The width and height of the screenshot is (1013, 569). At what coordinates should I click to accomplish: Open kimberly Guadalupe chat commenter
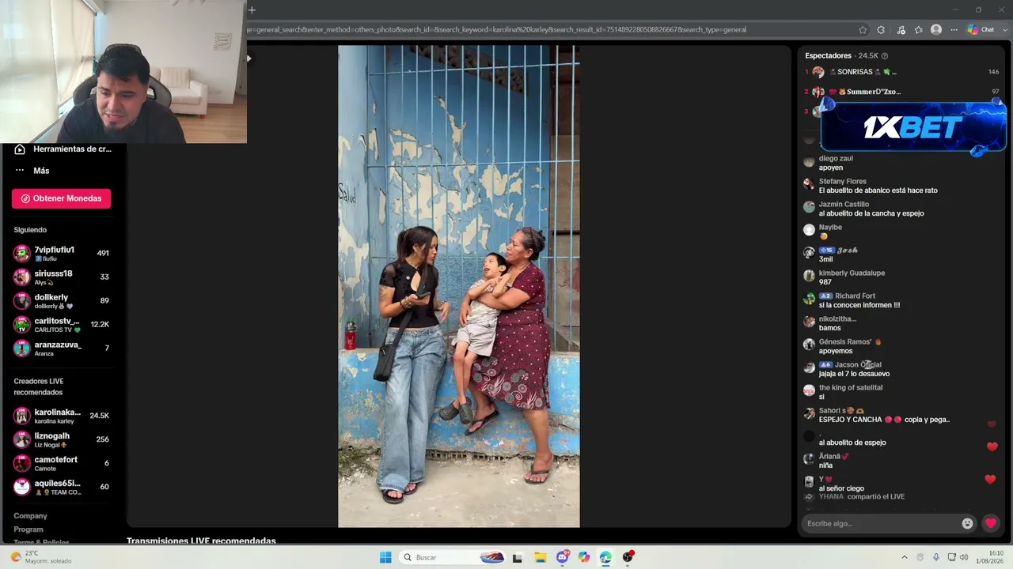click(x=852, y=273)
